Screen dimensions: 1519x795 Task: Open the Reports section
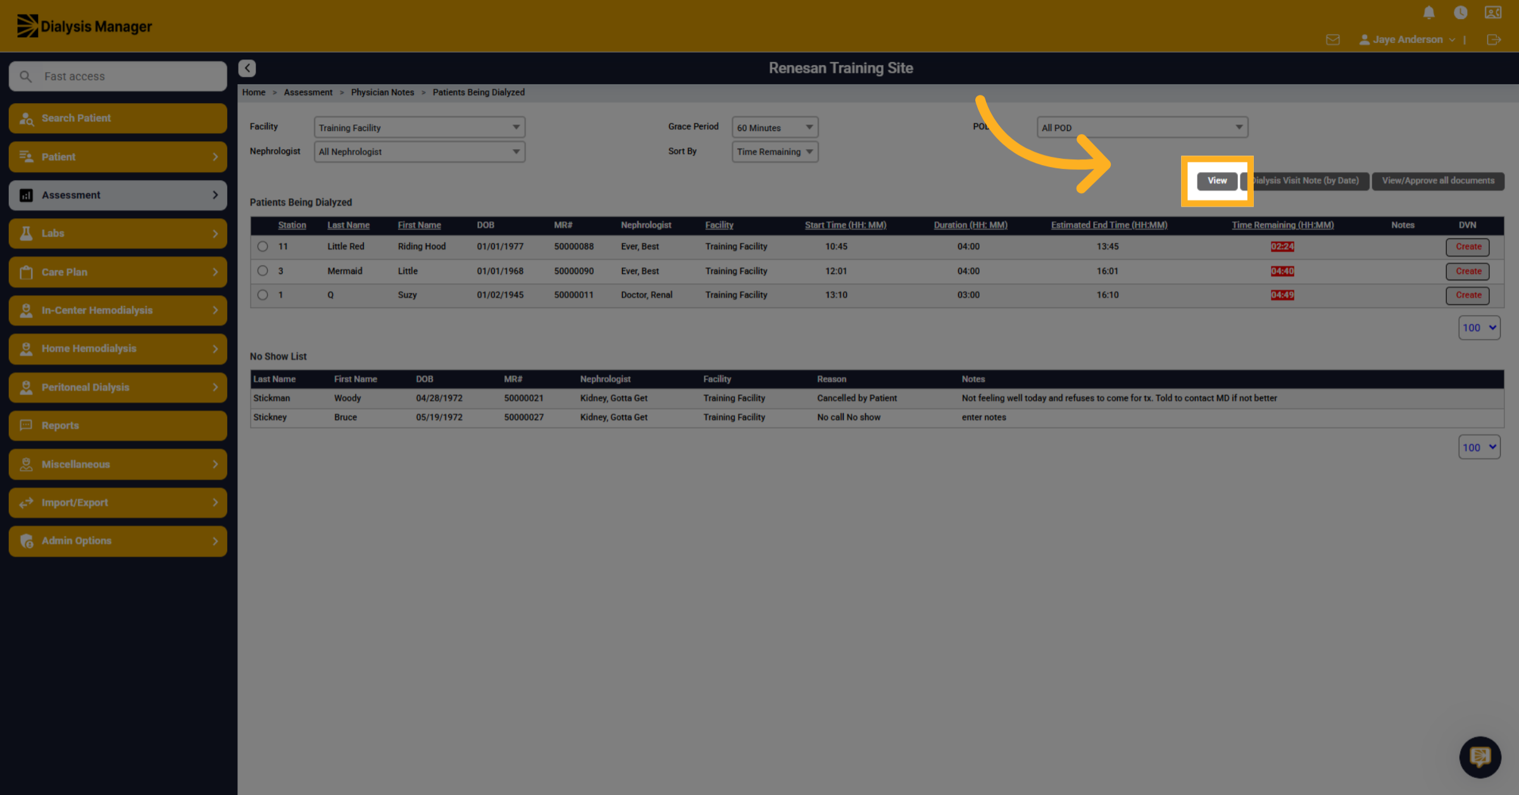[118, 426]
